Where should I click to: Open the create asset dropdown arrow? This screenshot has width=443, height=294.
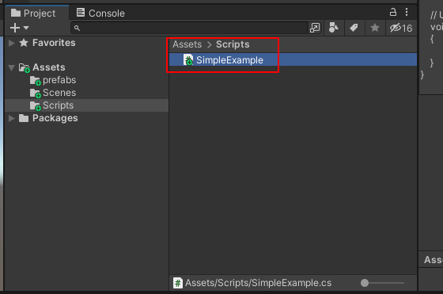[26, 28]
